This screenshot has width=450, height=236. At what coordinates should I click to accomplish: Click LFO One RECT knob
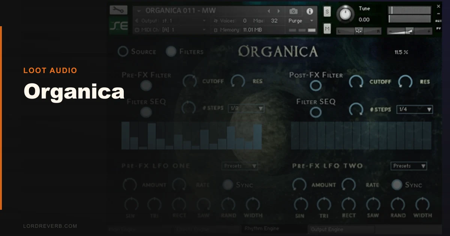(179, 205)
